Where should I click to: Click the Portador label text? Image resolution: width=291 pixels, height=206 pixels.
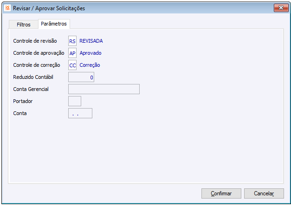pyautogui.click(x=23, y=101)
